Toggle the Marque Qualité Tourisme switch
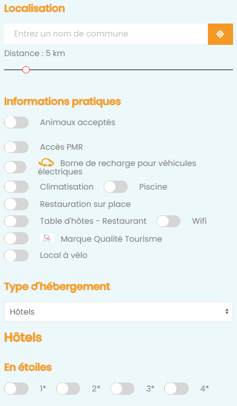This screenshot has width=237, height=406. (x=16, y=238)
